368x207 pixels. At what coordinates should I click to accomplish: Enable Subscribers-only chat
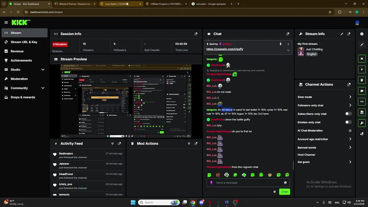tap(348, 114)
